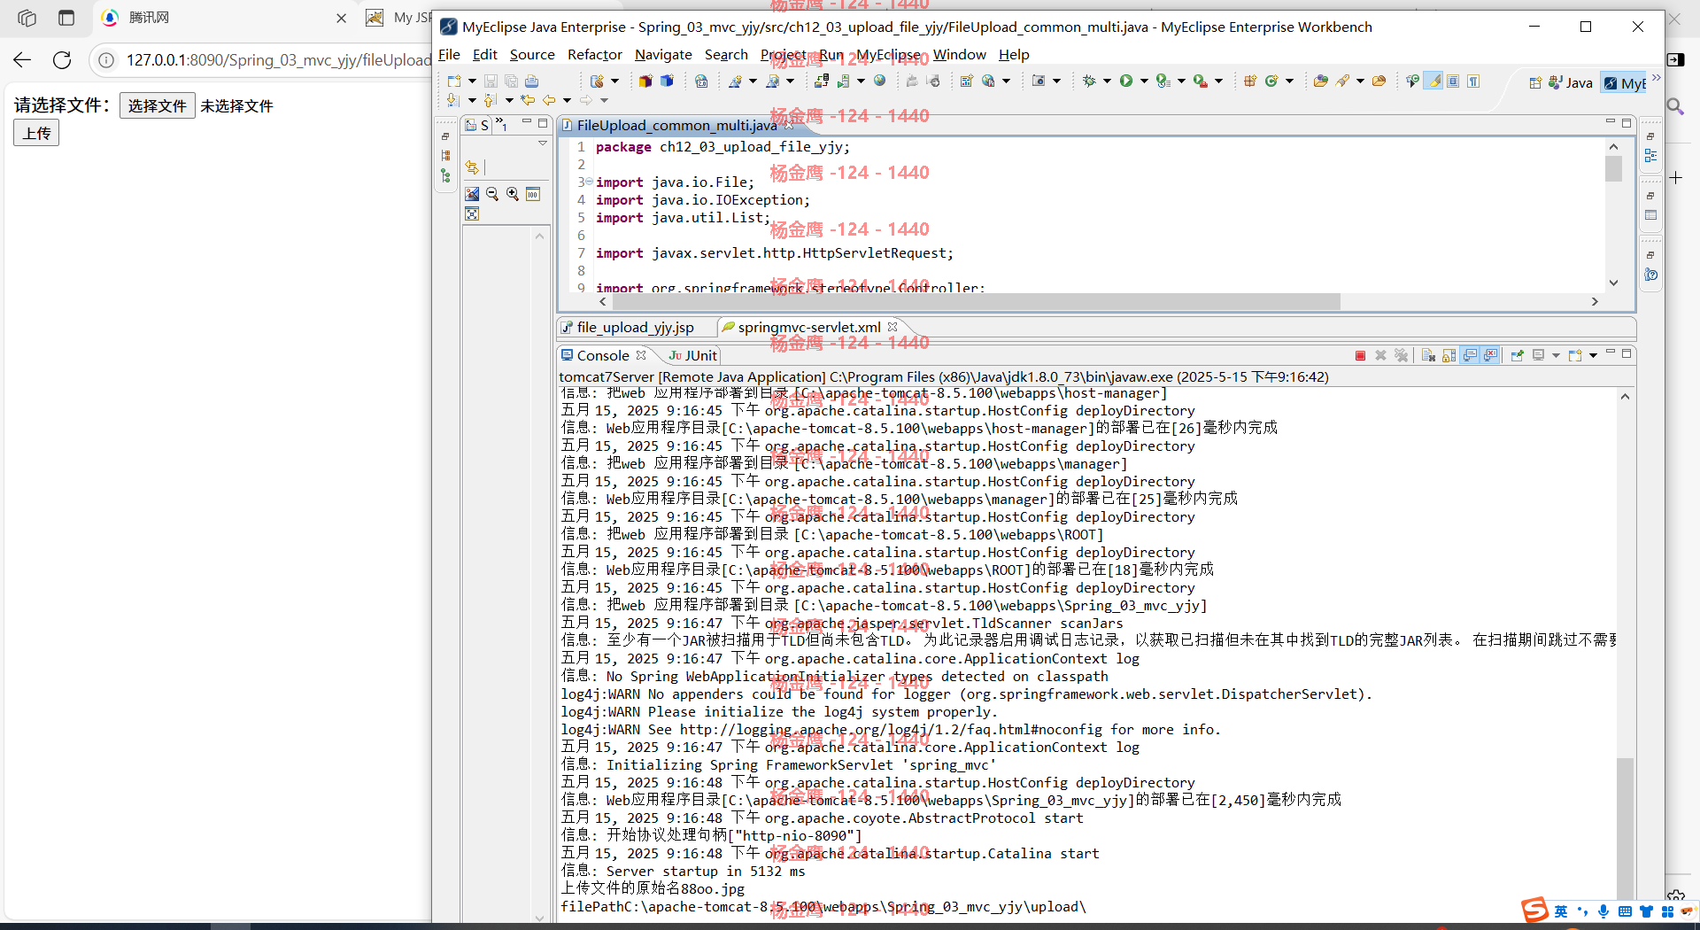1700x930 pixels.
Task: Click zoom out magnifier in left panel
Action: click(x=492, y=194)
